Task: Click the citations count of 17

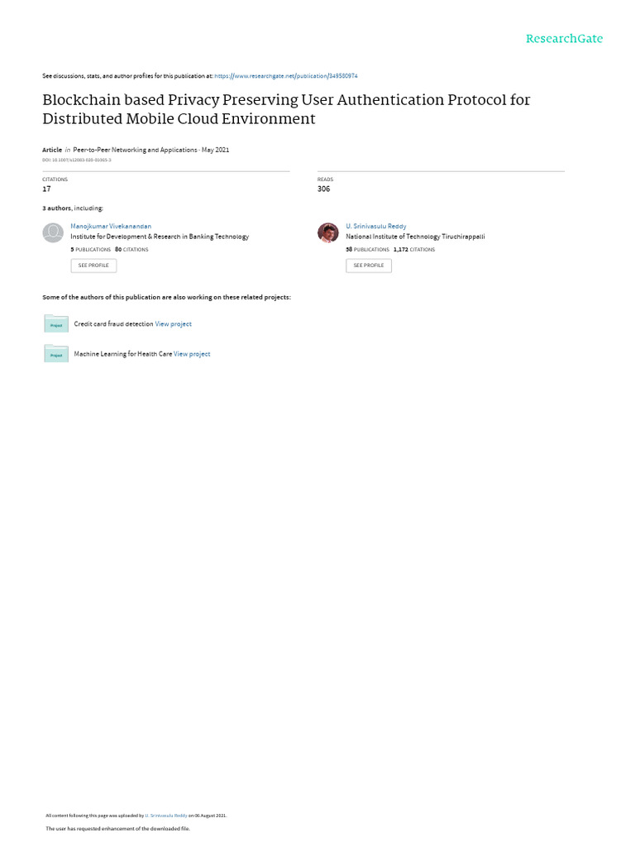Action: point(46,189)
